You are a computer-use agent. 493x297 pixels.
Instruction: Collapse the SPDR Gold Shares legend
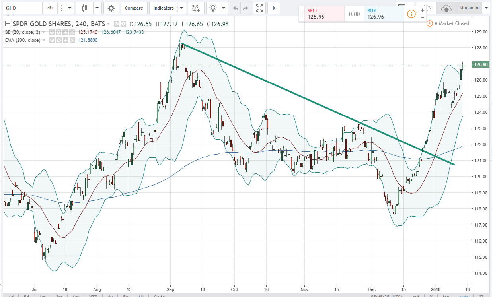[x=8, y=24]
